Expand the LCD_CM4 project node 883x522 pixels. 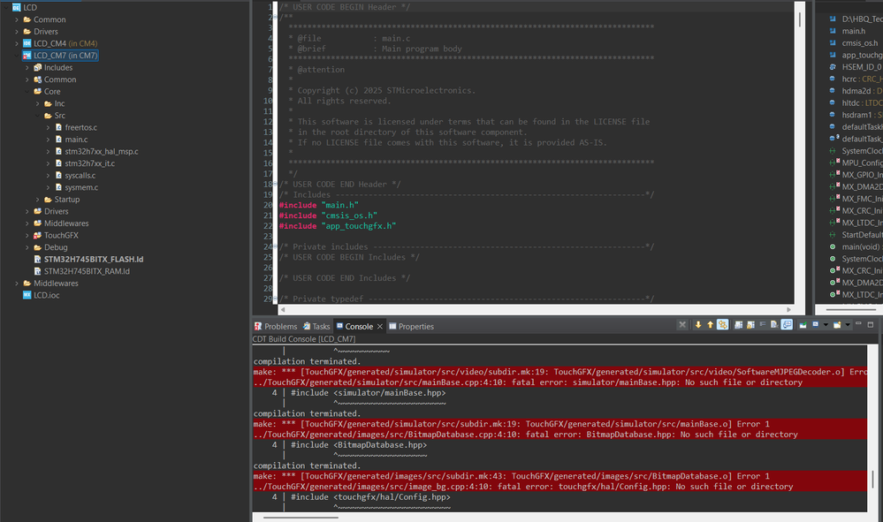tap(17, 43)
